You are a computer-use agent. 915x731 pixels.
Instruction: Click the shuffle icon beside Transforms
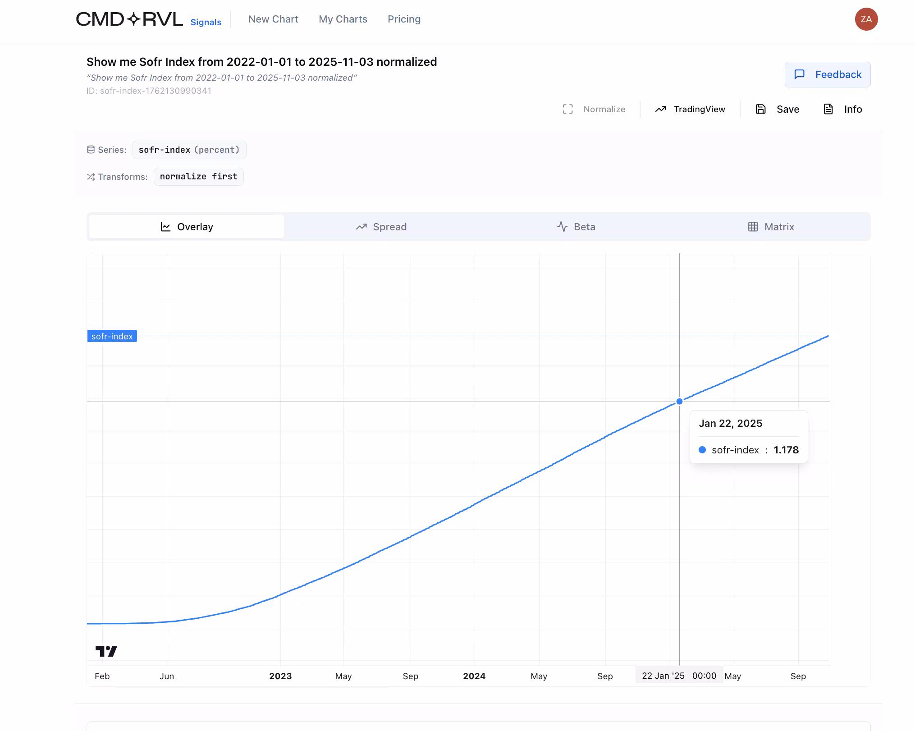click(x=91, y=177)
